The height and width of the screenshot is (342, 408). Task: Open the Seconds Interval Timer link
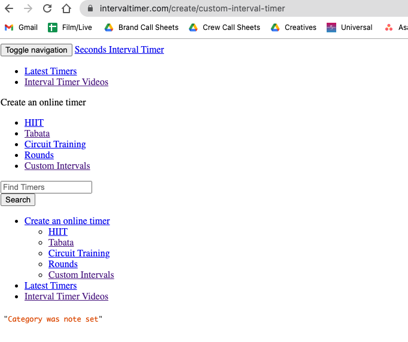119,50
